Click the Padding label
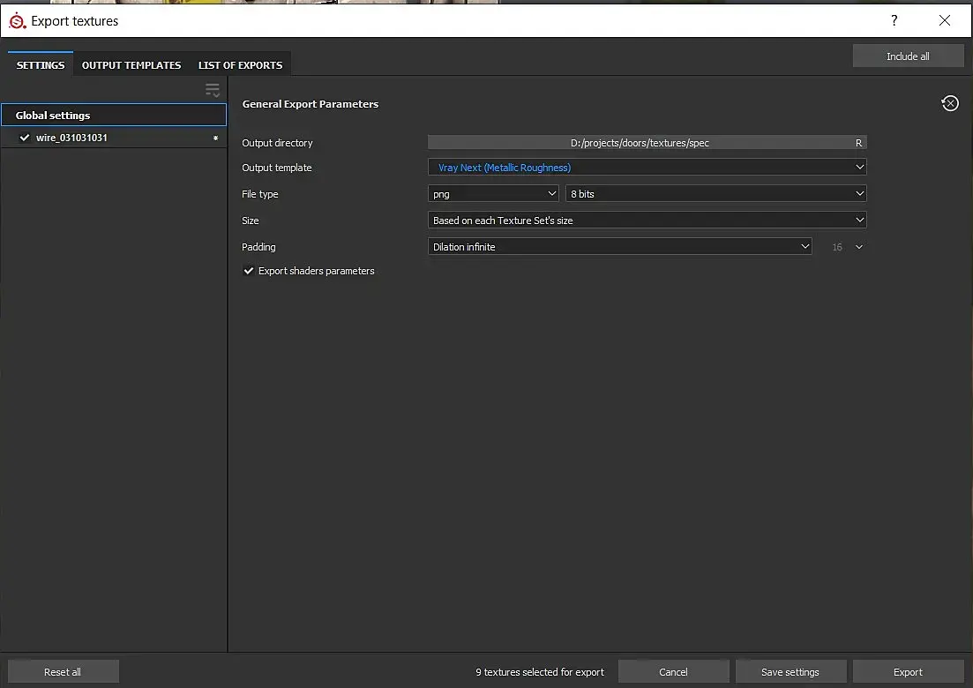Viewport: 973px width, 688px height. tap(258, 247)
